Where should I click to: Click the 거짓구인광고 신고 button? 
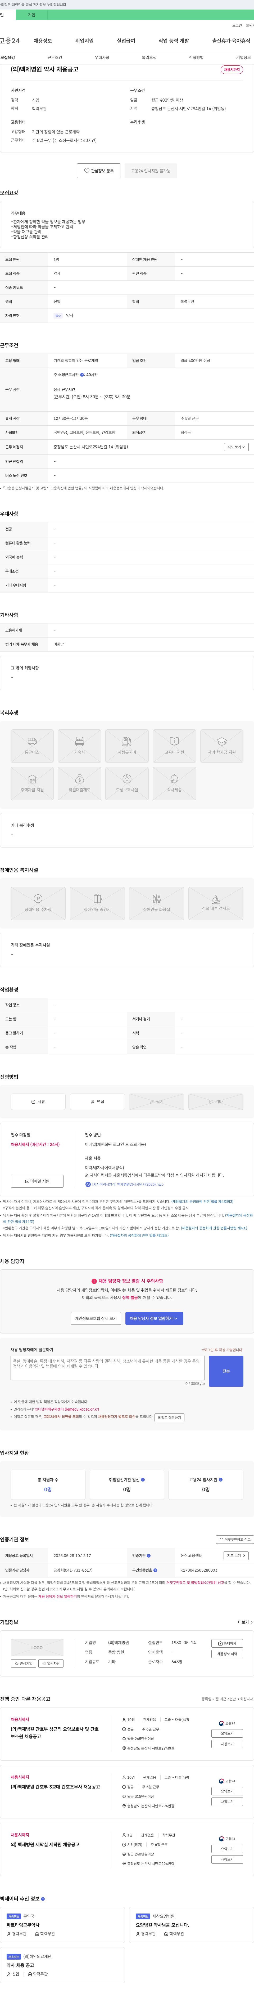tap(234, 1540)
